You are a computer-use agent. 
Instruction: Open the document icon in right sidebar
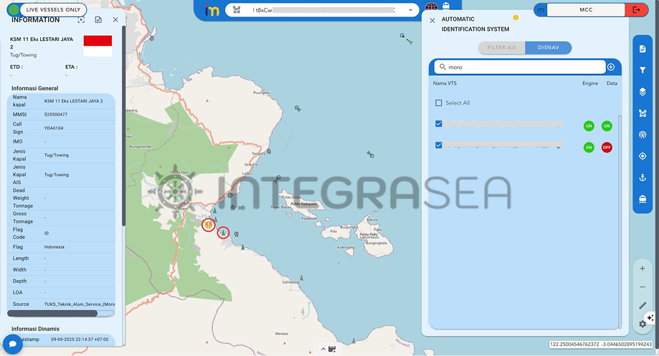(x=643, y=49)
